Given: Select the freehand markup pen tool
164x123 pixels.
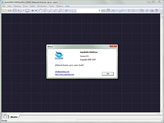Looking at the screenshot, I should (x=121, y=11).
